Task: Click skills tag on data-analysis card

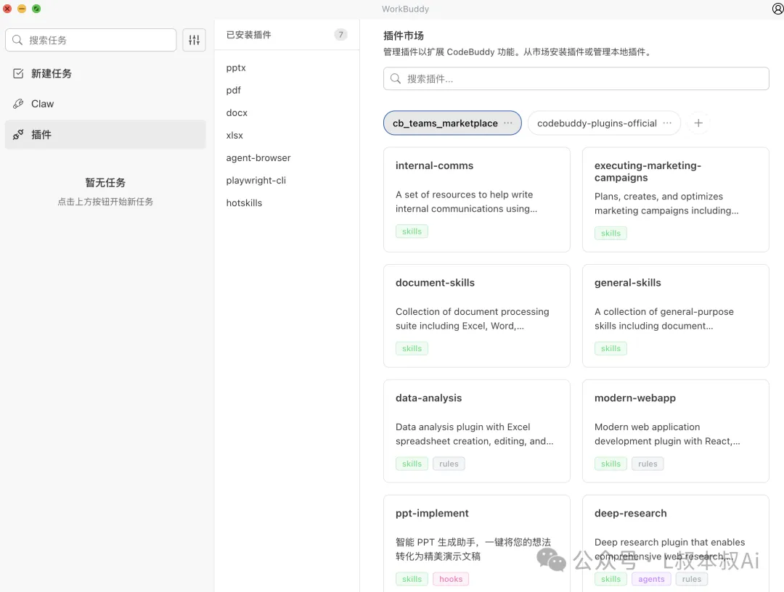Action: tap(412, 464)
